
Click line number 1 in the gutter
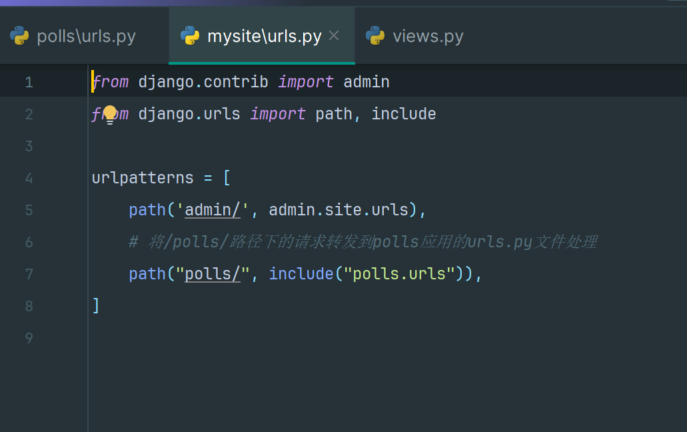[29, 83]
